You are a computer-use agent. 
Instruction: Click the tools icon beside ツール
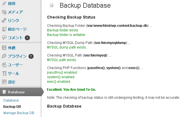(4, 73)
